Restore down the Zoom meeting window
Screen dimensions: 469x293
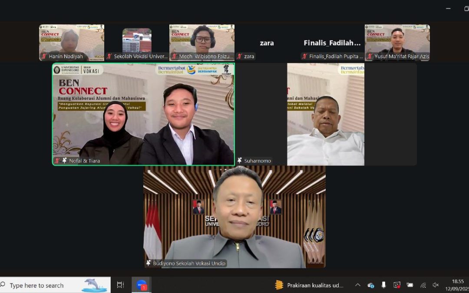tap(466, 9)
